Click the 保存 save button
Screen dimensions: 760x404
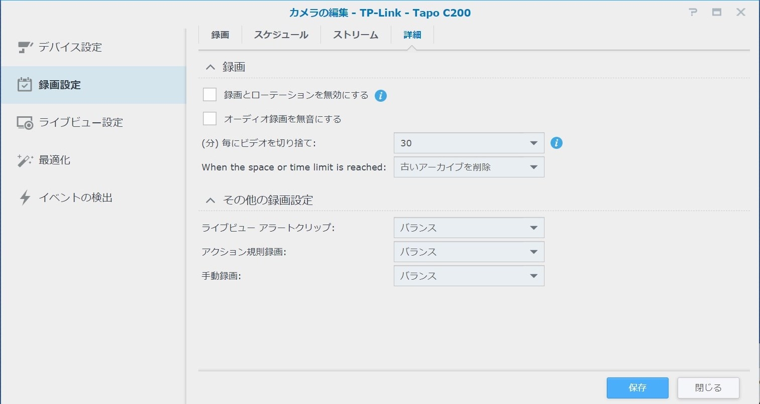pos(637,387)
